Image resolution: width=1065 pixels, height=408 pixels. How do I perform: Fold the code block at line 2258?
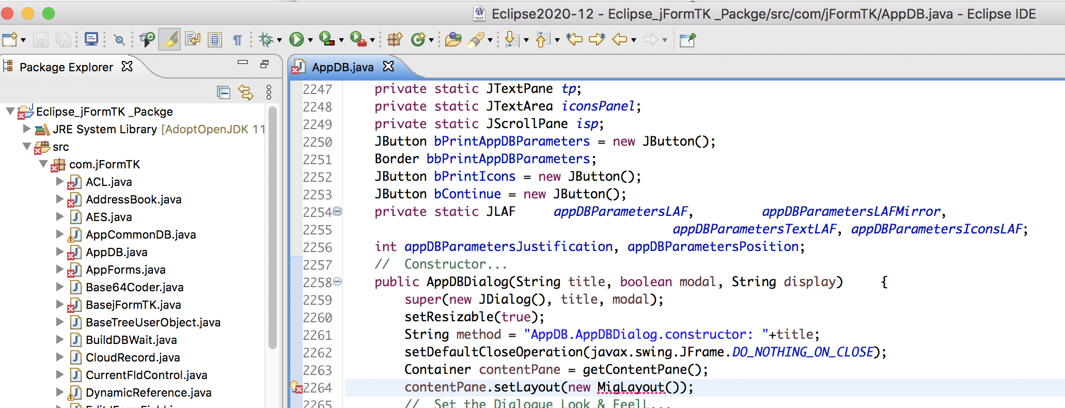(337, 281)
